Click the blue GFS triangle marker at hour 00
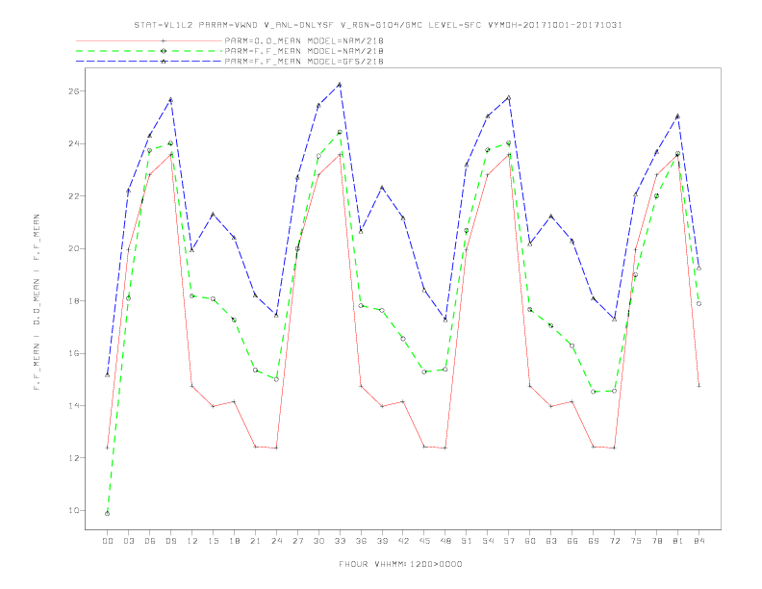The height and width of the screenshot is (589, 762). pos(108,374)
